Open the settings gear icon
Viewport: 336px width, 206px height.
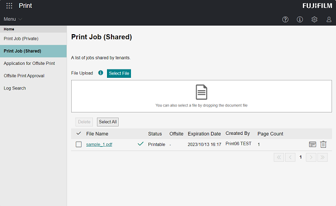tap(314, 20)
